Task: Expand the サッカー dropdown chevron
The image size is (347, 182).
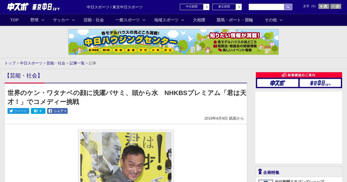Action: point(73,20)
